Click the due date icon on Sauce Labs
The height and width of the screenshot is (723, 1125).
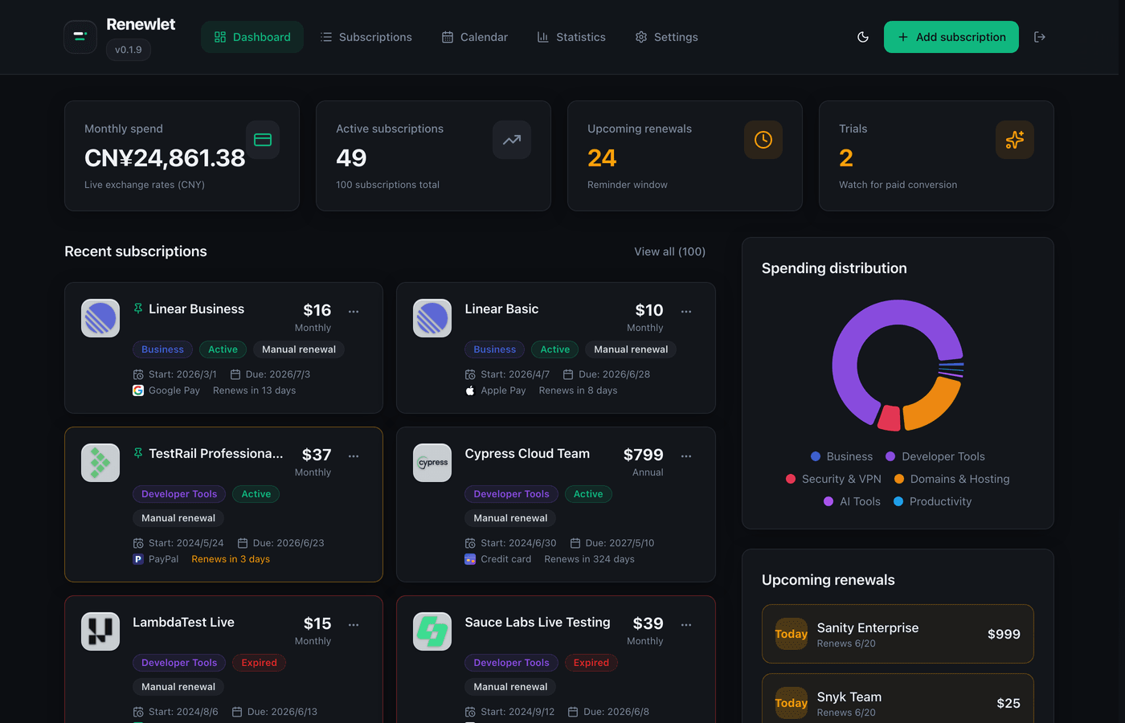[573, 712]
